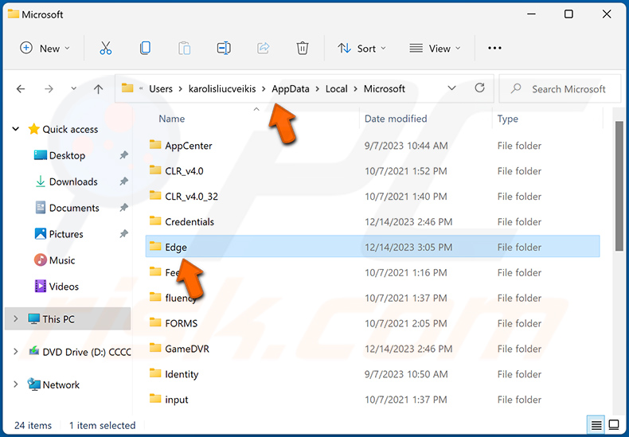Show recent locations dropdown arrow
This screenshot has height=437, width=629.
pos(73,88)
